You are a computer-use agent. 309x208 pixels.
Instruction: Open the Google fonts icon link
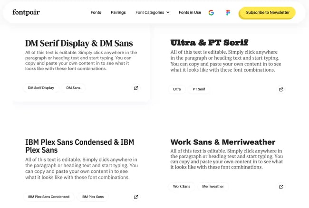pos(211,13)
